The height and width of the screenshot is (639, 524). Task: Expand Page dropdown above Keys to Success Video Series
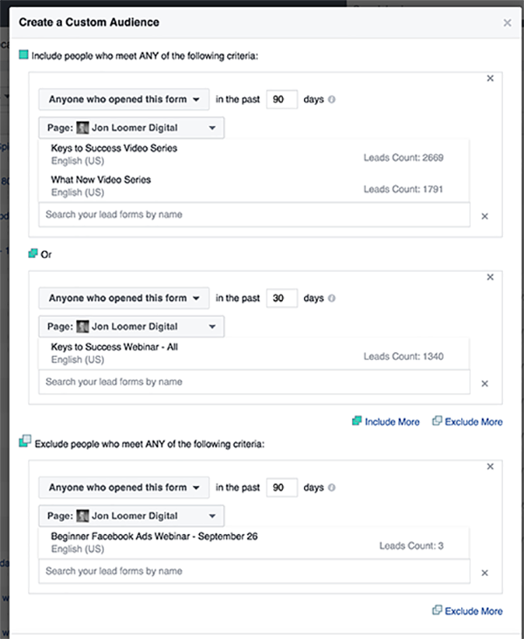click(x=131, y=128)
